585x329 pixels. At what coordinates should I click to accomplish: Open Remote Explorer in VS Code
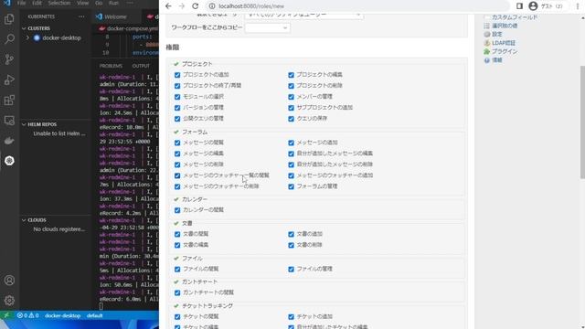click(x=9, y=120)
